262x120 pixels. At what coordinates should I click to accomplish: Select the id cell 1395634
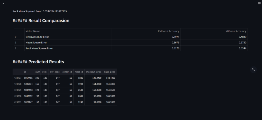[28, 84]
